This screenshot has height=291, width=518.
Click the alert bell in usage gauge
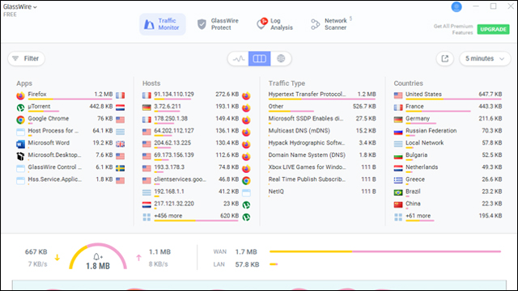click(x=97, y=257)
